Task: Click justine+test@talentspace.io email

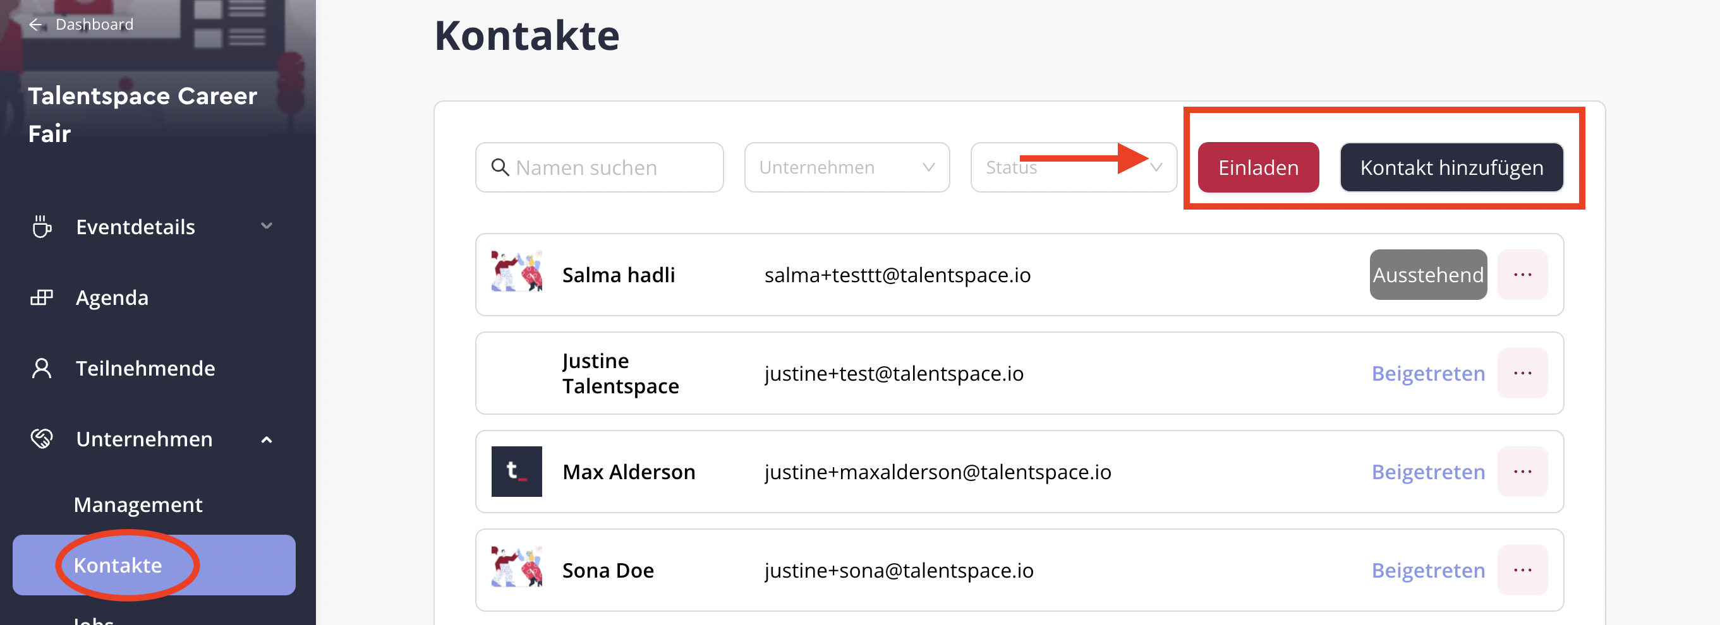Action: (x=893, y=374)
